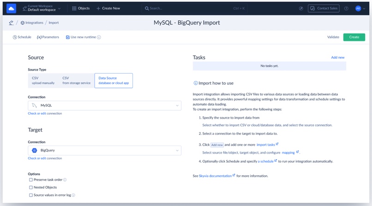Click the Skyvia cloud logo icon
Screen dimensions: 372x206
pos(11,8)
